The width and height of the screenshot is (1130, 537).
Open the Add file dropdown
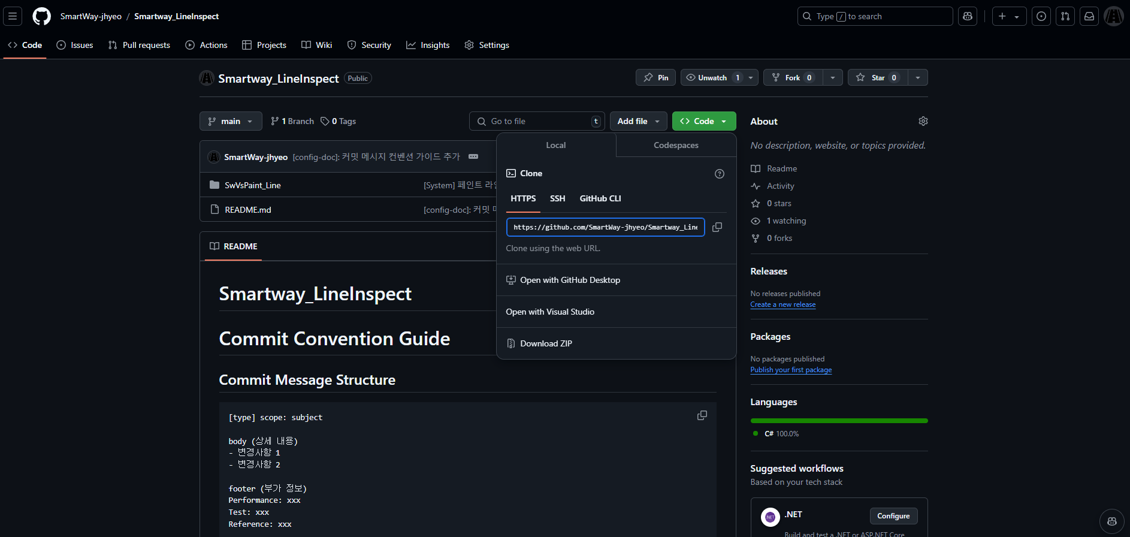(x=639, y=121)
